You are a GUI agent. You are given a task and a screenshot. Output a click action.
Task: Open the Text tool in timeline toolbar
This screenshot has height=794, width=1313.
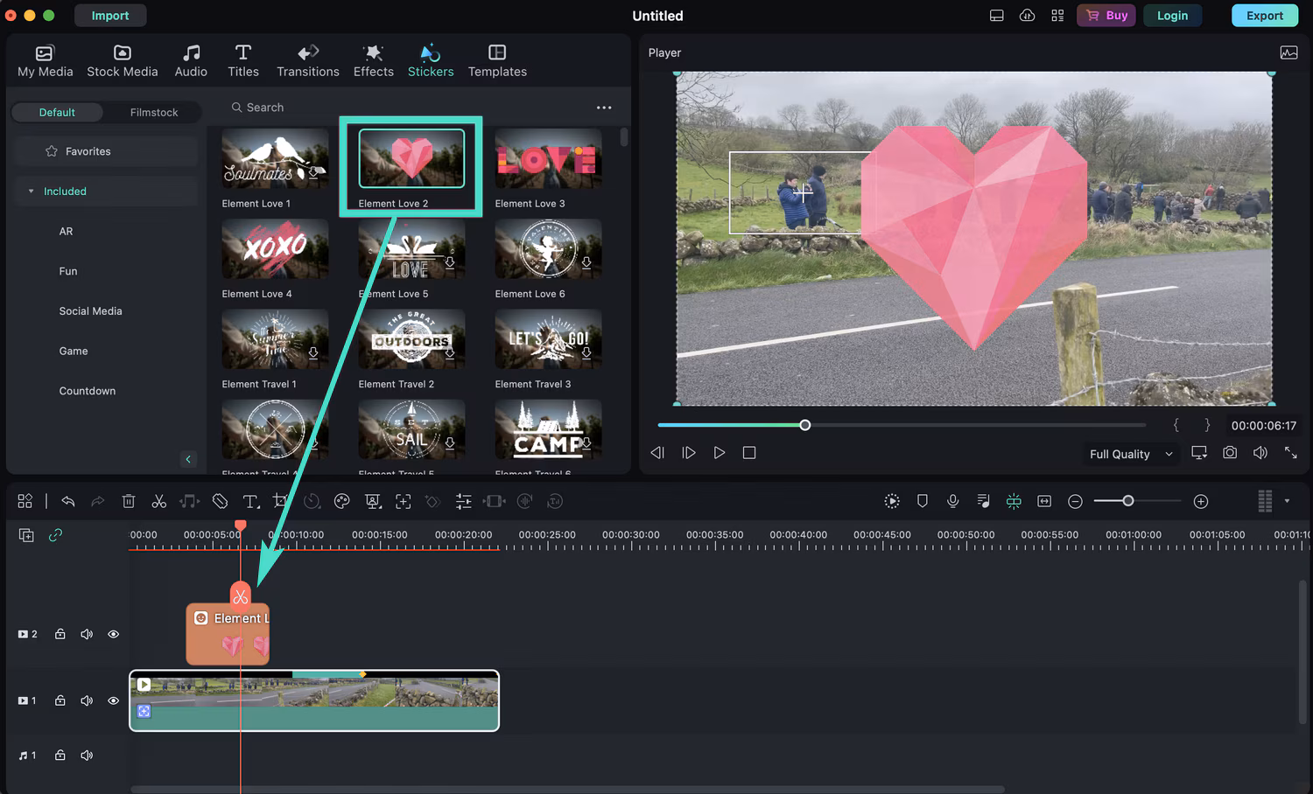click(250, 501)
